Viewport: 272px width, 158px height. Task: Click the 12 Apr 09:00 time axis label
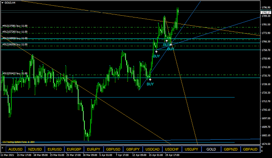click(140, 155)
